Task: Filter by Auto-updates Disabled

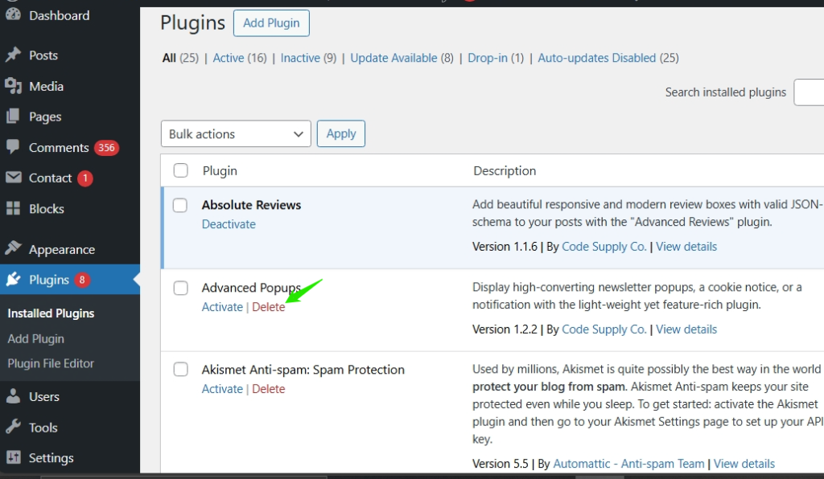Action: pos(596,58)
